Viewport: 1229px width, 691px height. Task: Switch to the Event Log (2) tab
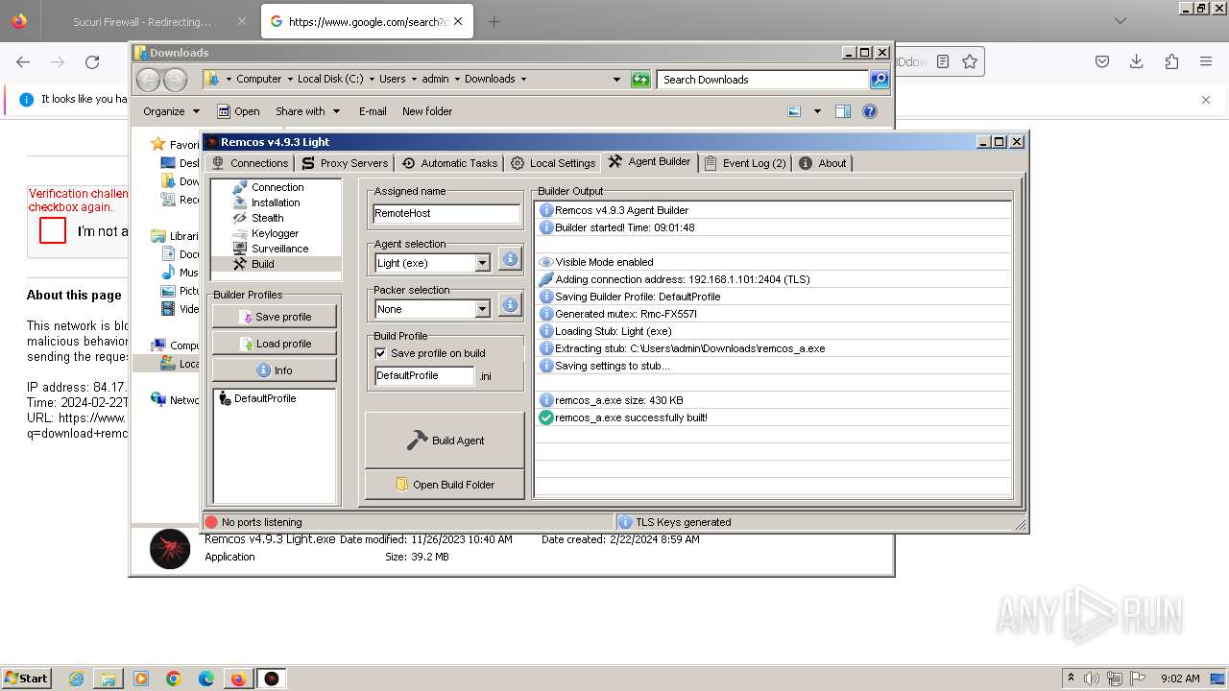(745, 163)
